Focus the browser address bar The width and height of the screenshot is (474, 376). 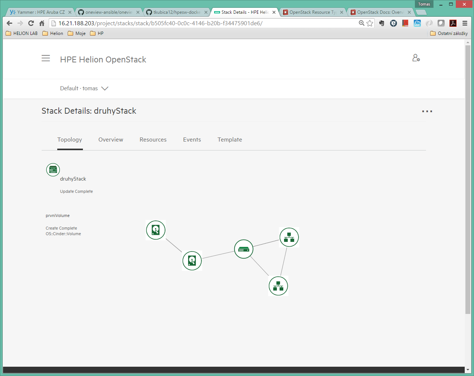point(206,23)
